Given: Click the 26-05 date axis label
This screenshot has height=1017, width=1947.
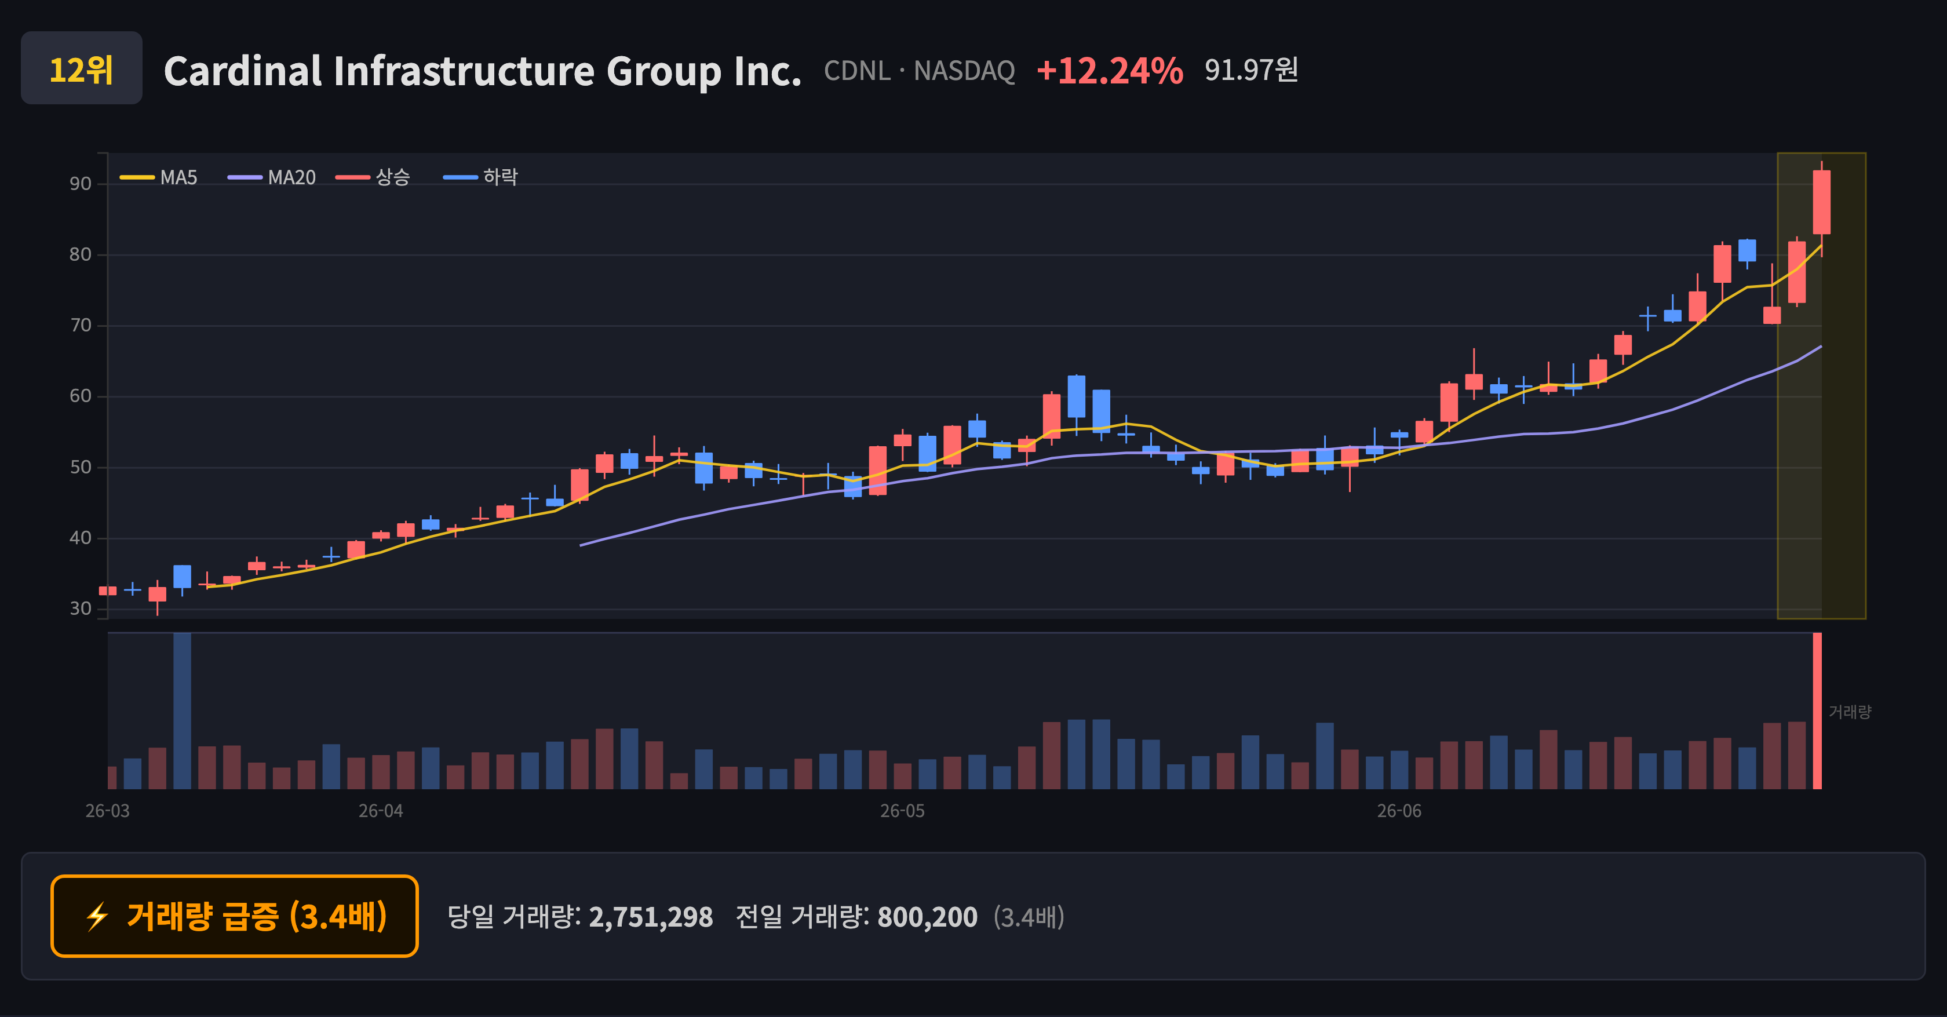Looking at the screenshot, I should (902, 811).
